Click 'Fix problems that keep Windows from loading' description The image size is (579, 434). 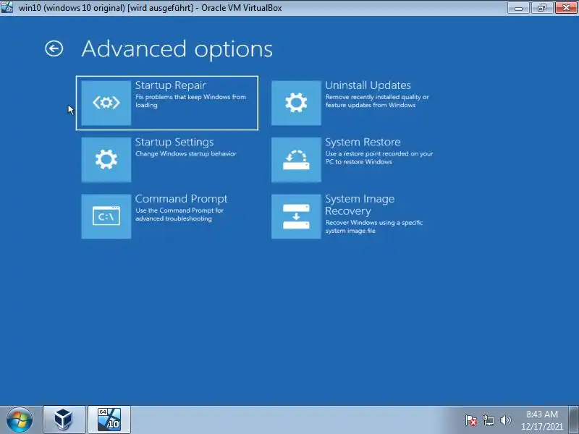click(x=190, y=101)
